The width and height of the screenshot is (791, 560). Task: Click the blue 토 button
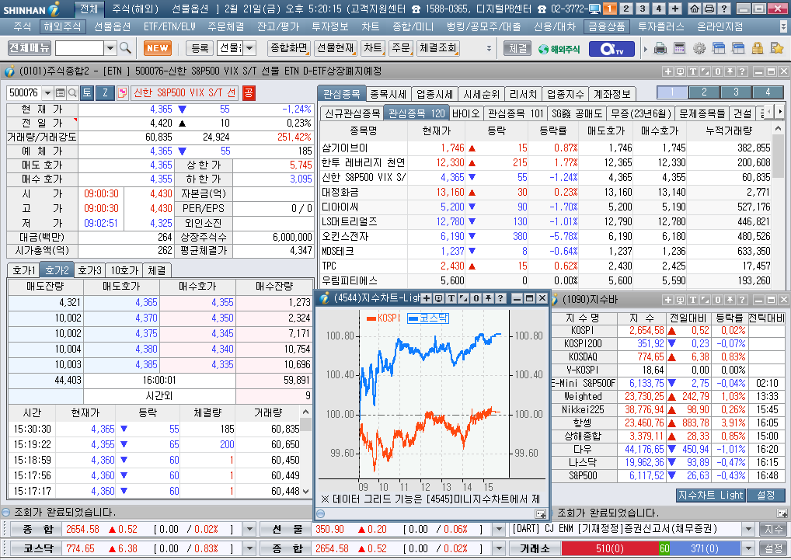tap(87, 92)
